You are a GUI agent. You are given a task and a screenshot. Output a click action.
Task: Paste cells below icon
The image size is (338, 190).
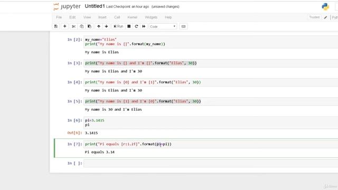pos(89,26)
